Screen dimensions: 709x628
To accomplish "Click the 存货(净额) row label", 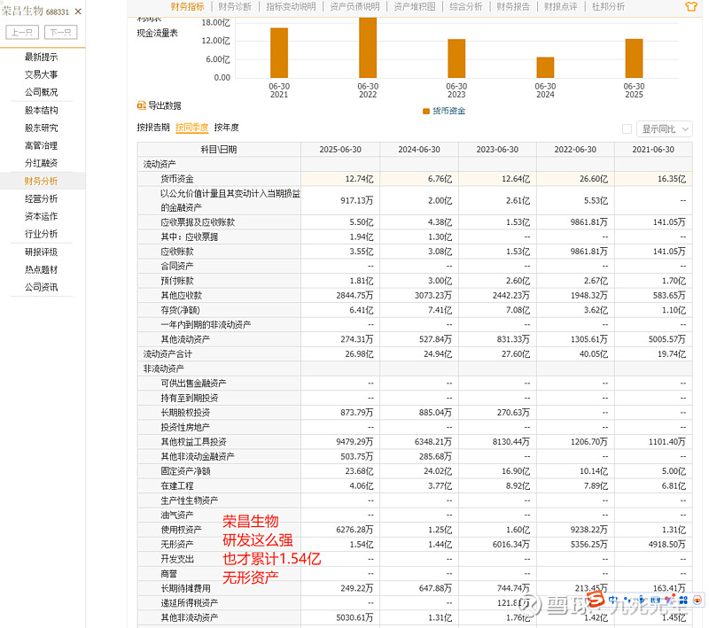I will [180, 310].
